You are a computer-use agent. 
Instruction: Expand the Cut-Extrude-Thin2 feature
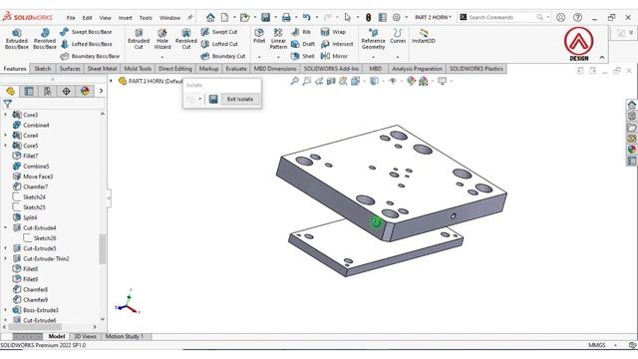point(6,258)
